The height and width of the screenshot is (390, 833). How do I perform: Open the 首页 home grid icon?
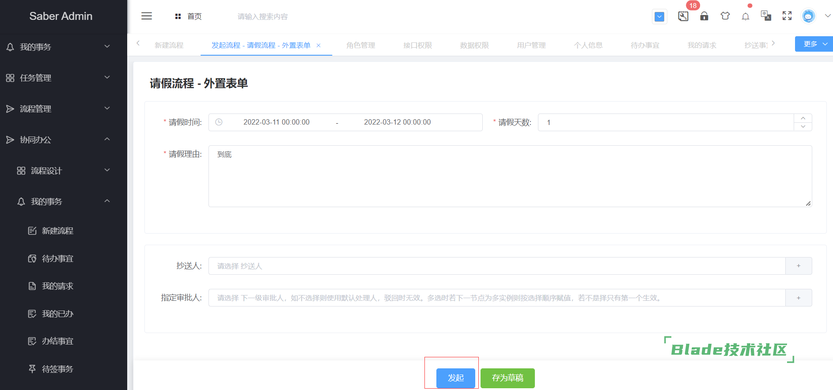(178, 16)
